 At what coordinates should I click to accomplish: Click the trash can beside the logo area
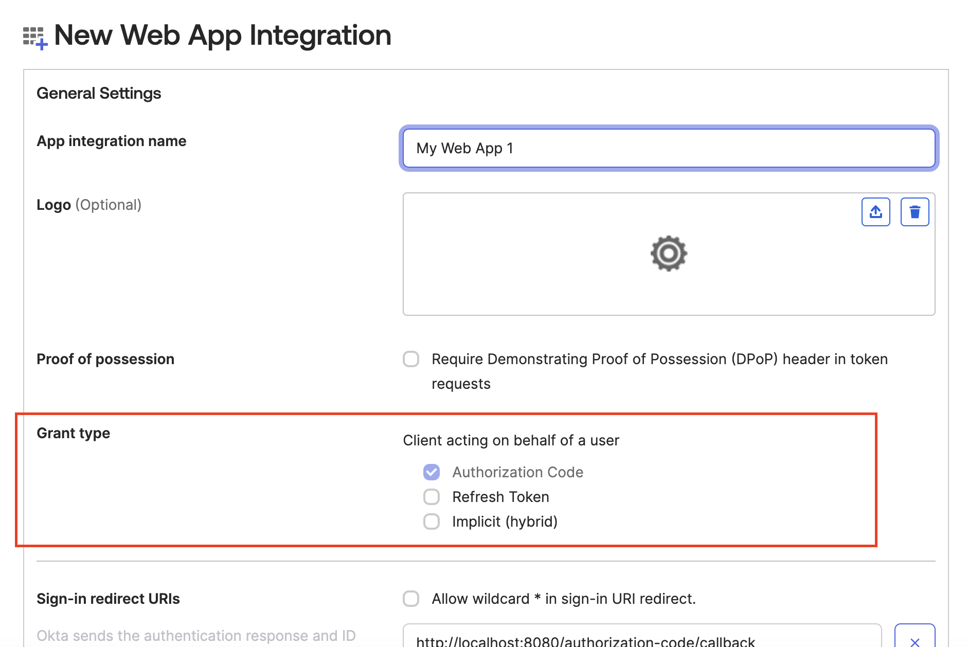915,211
